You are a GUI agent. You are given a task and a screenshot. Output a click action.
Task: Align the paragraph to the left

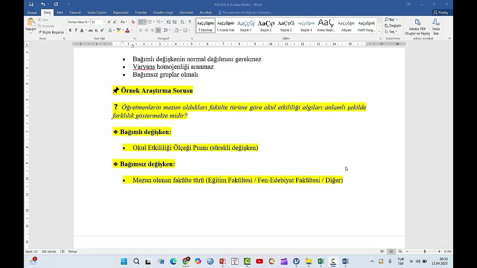140,30
